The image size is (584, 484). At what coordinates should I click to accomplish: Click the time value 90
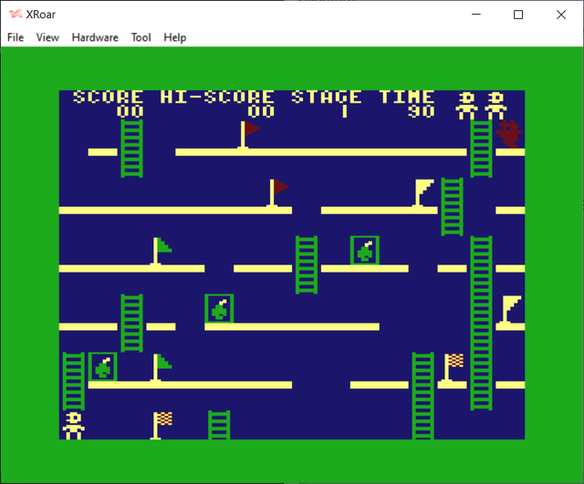pyautogui.click(x=422, y=111)
